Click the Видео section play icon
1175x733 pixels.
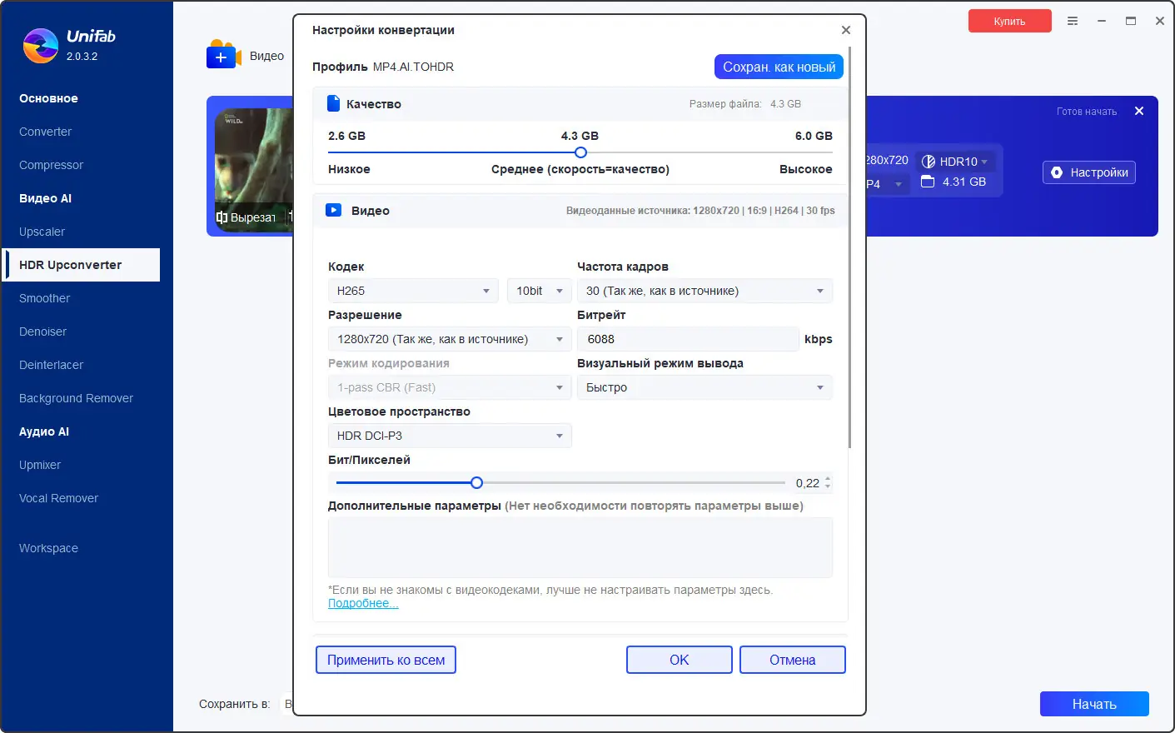pos(333,210)
